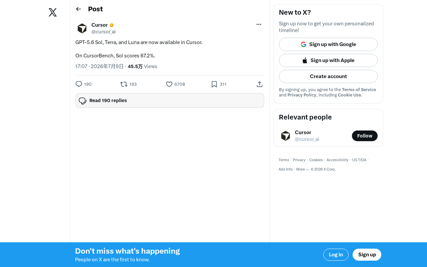Sign up with Google
427x267 pixels.
328,44
